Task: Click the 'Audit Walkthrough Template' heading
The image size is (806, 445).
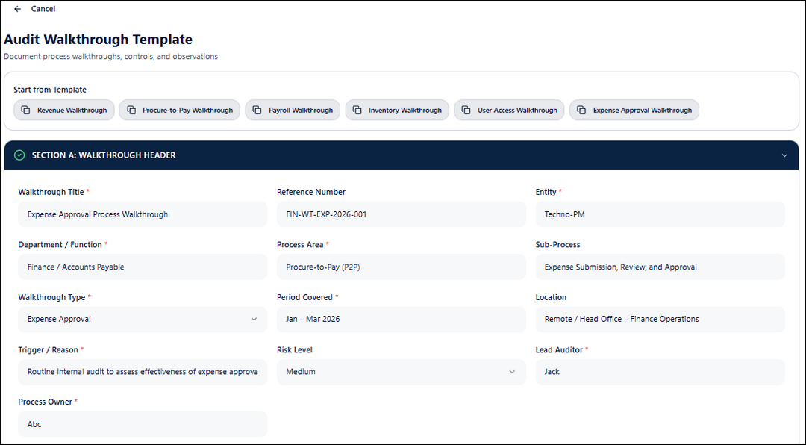Action: tap(99, 39)
